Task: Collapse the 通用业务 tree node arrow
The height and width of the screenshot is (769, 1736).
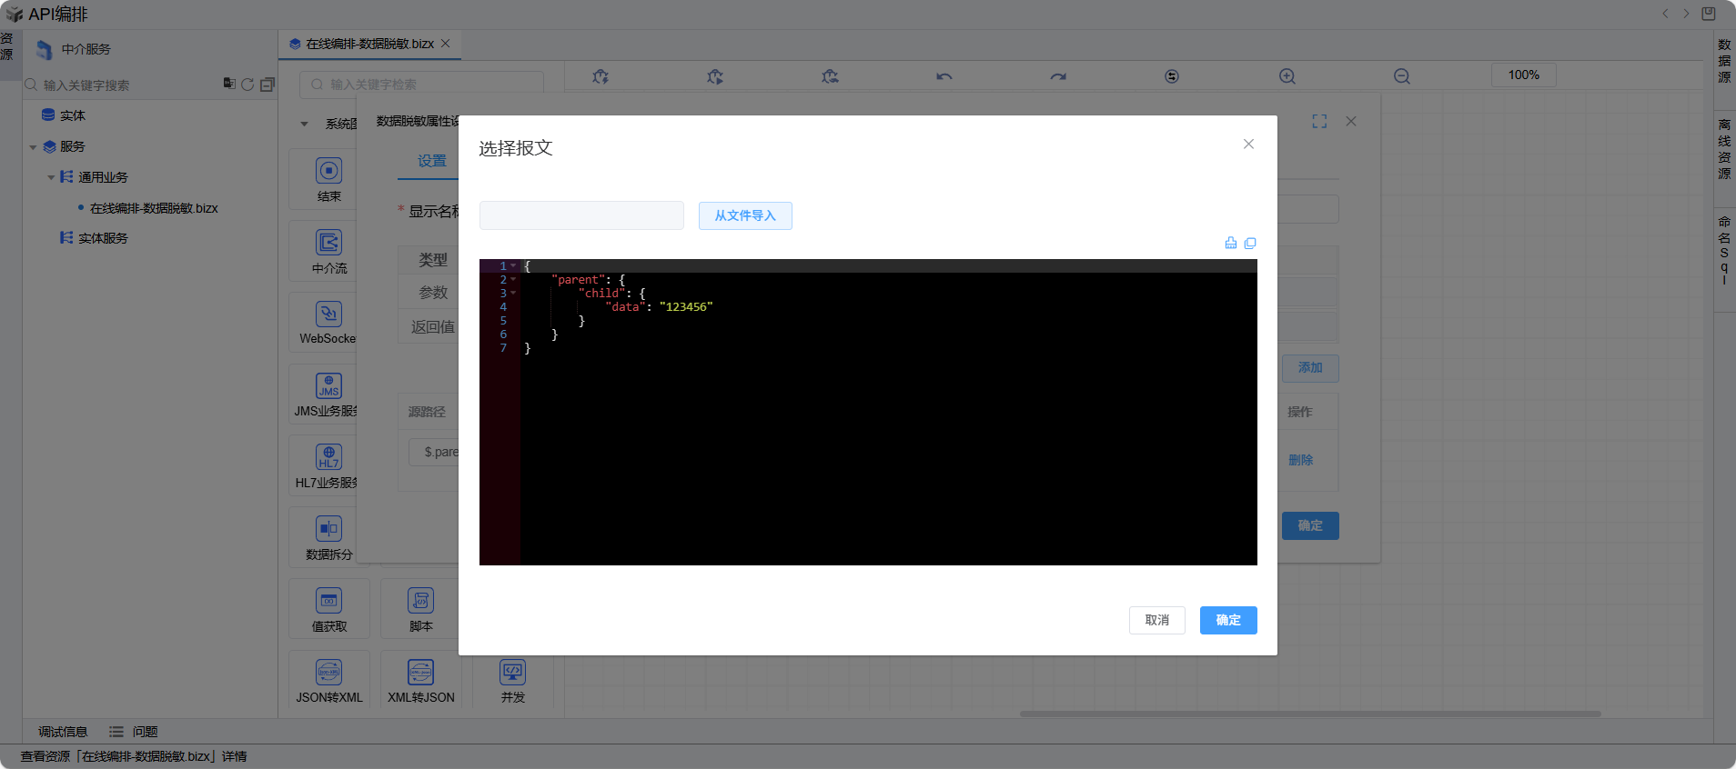Action: (x=51, y=177)
